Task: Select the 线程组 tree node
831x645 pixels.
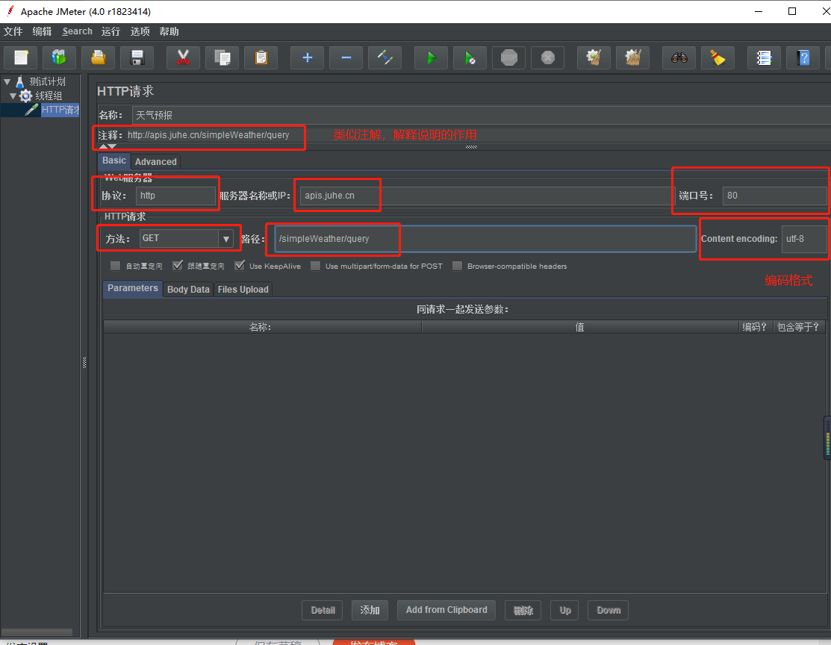Action: click(49, 96)
